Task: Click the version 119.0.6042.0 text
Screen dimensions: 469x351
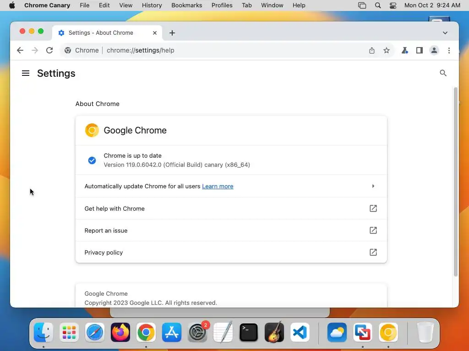Action: coord(177,165)
